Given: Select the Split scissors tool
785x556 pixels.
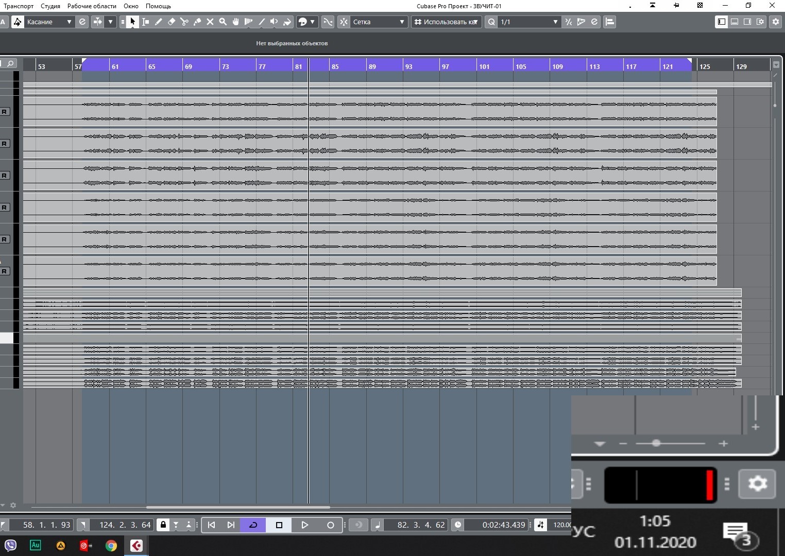Looking at the screenshot, I should point(184,22).
